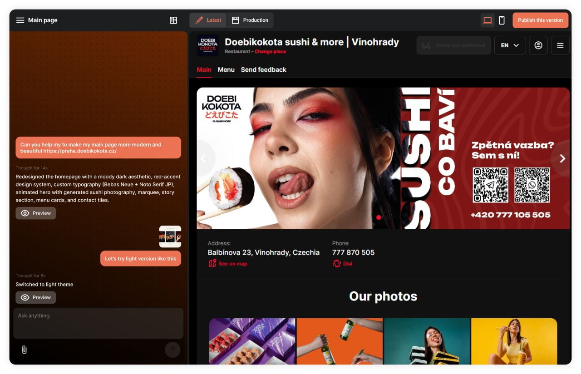Viewport: 581px width, 374px height.
Task: Click the red carousel indicator dot
Action: [379, 217]
